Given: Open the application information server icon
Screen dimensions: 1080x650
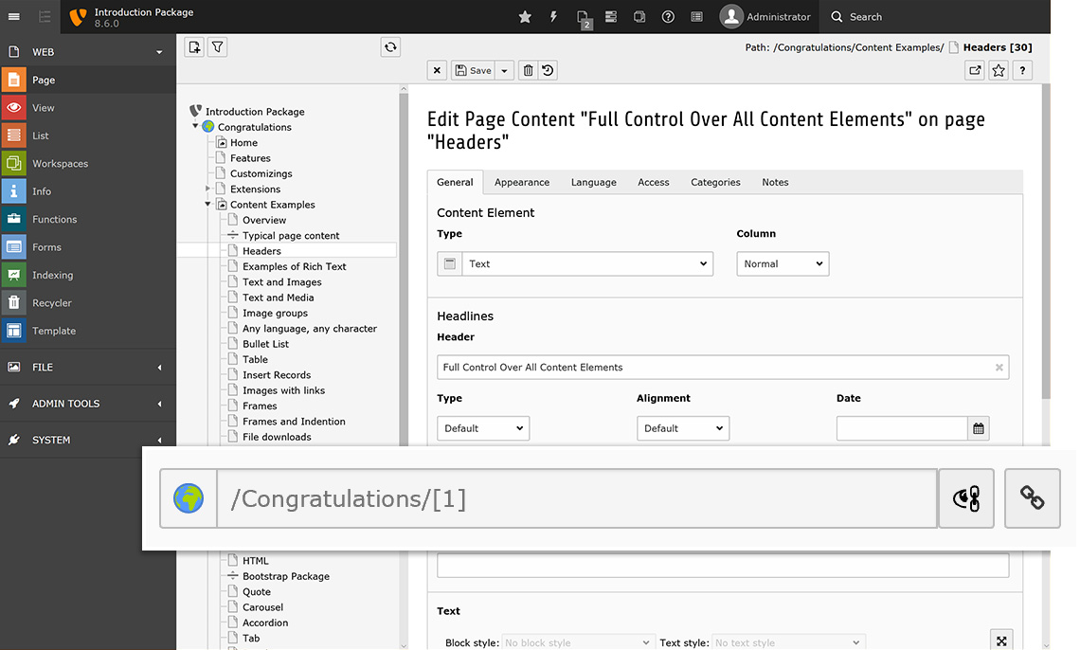Looking at the screenshot, I should 611,16.
